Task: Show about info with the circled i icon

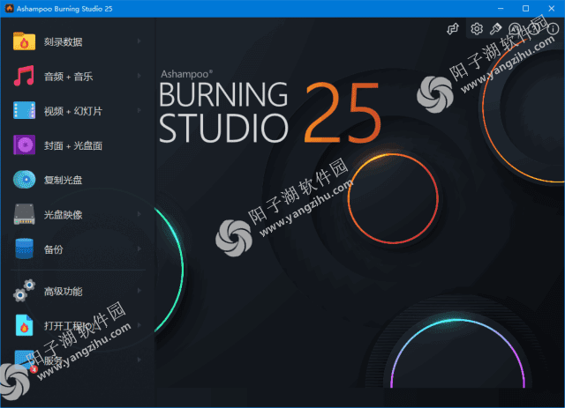Action: pyautogui.click(x=553, y=29)
